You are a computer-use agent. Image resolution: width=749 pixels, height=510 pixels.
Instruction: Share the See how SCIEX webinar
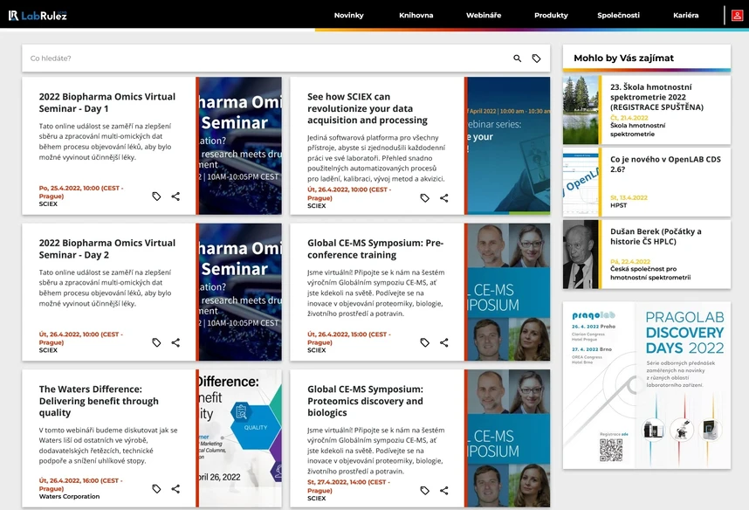pyautogui.click(x=444, y=198)
